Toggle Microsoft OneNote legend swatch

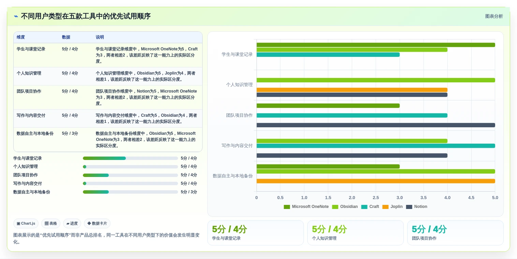pos(287,207)
